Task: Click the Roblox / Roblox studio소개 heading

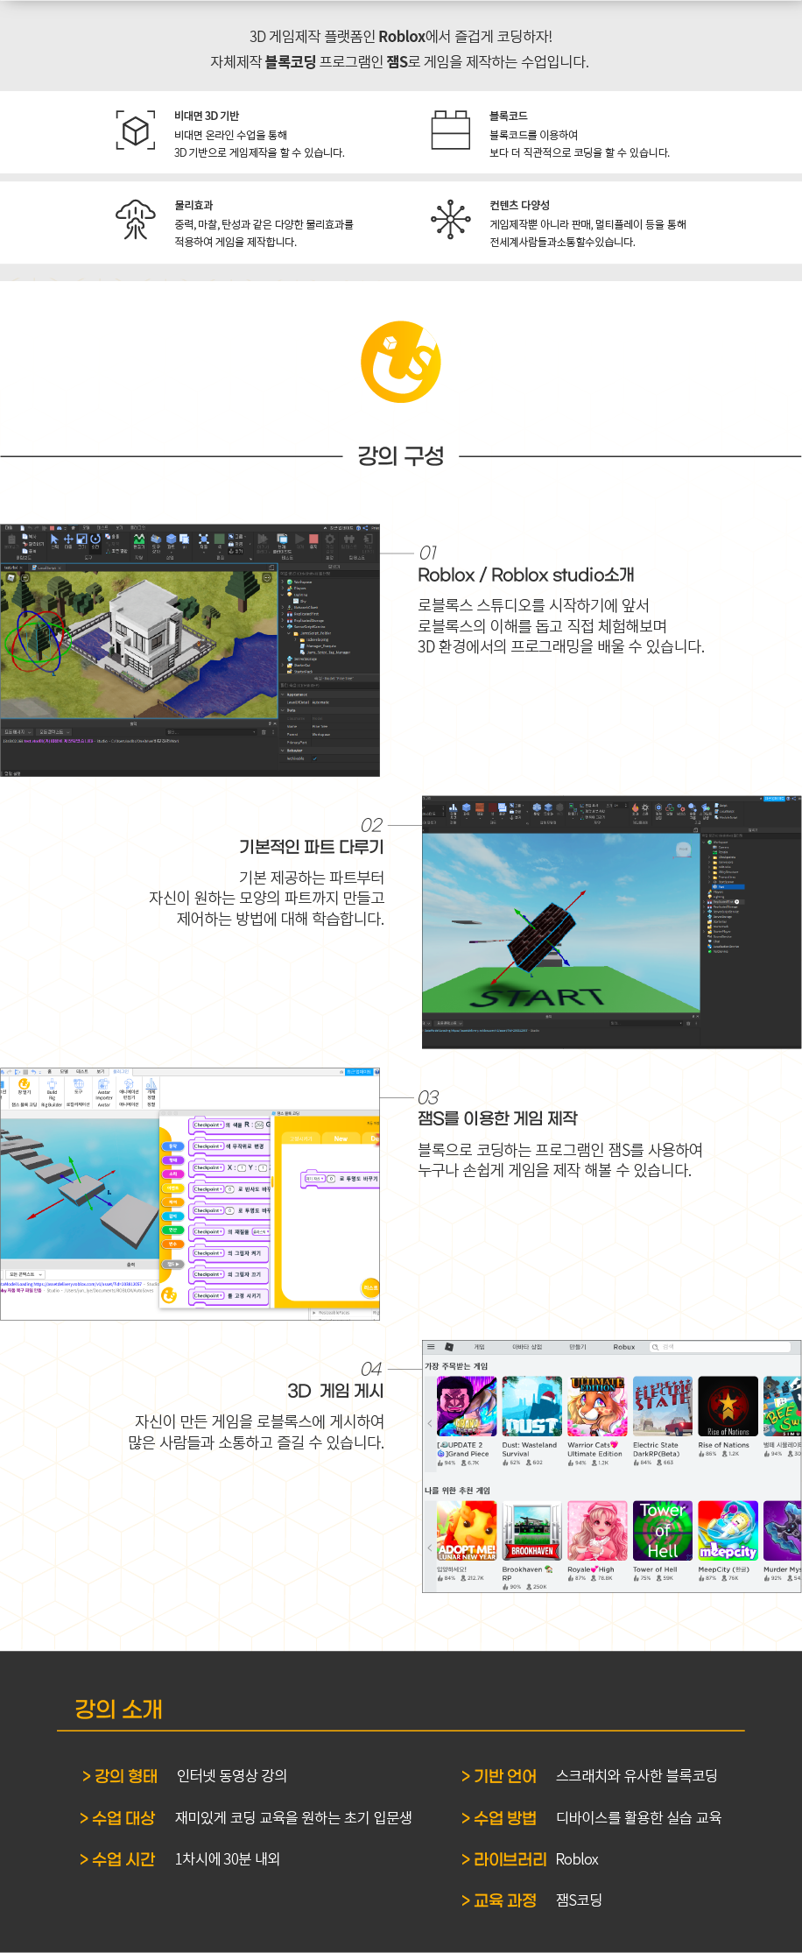Action: click(x=526, y=575)
